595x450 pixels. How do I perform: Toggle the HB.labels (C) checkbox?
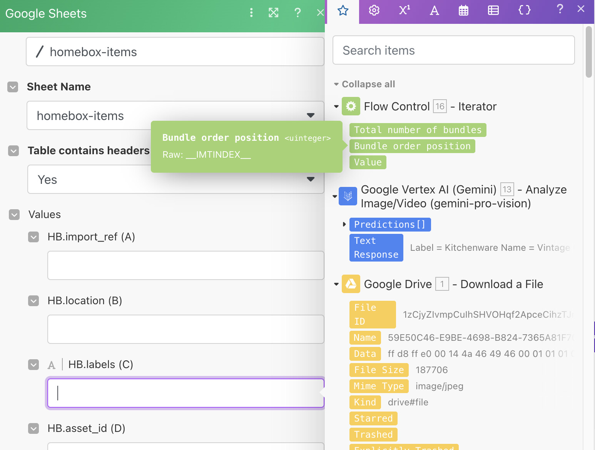coord(33,365)
